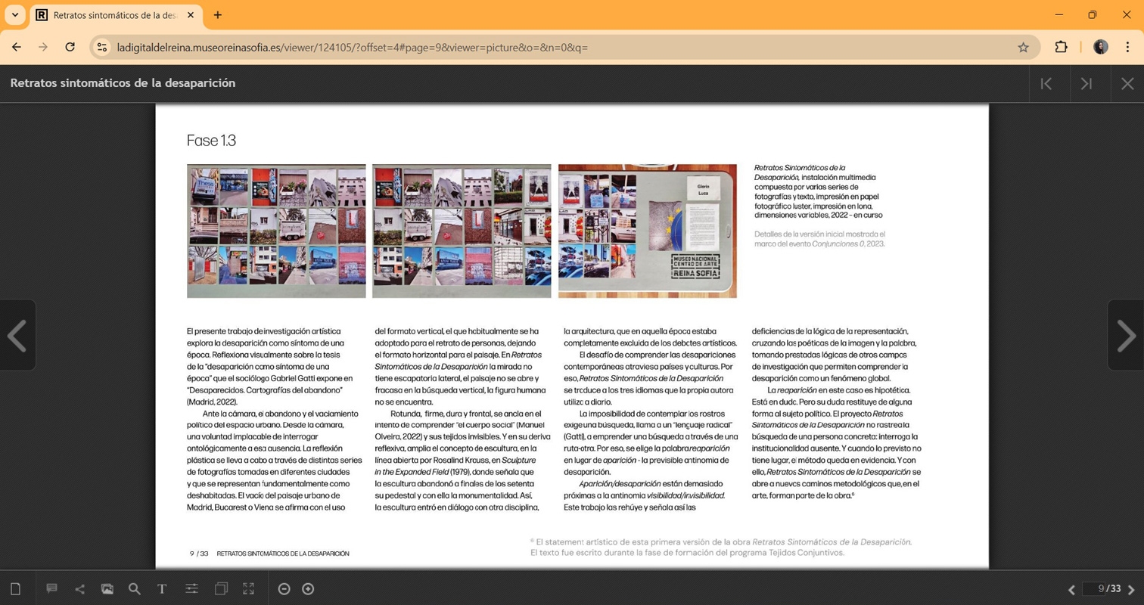Click the line 'Rotunda, firme, dura y frontal'

click(466, 413)
